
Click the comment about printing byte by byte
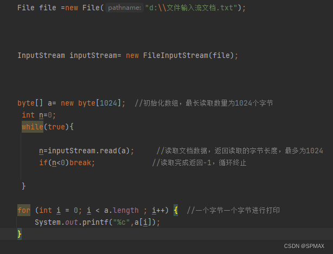(x=233, y=210)
